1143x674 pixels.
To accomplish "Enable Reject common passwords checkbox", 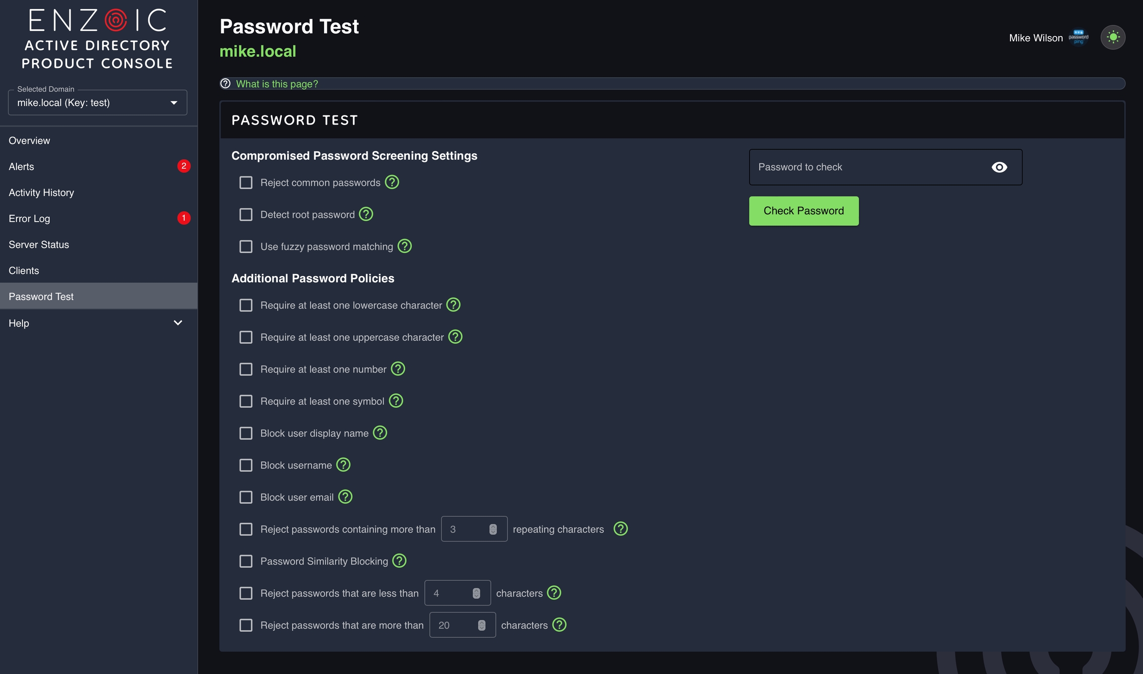I will coord(246,183).
